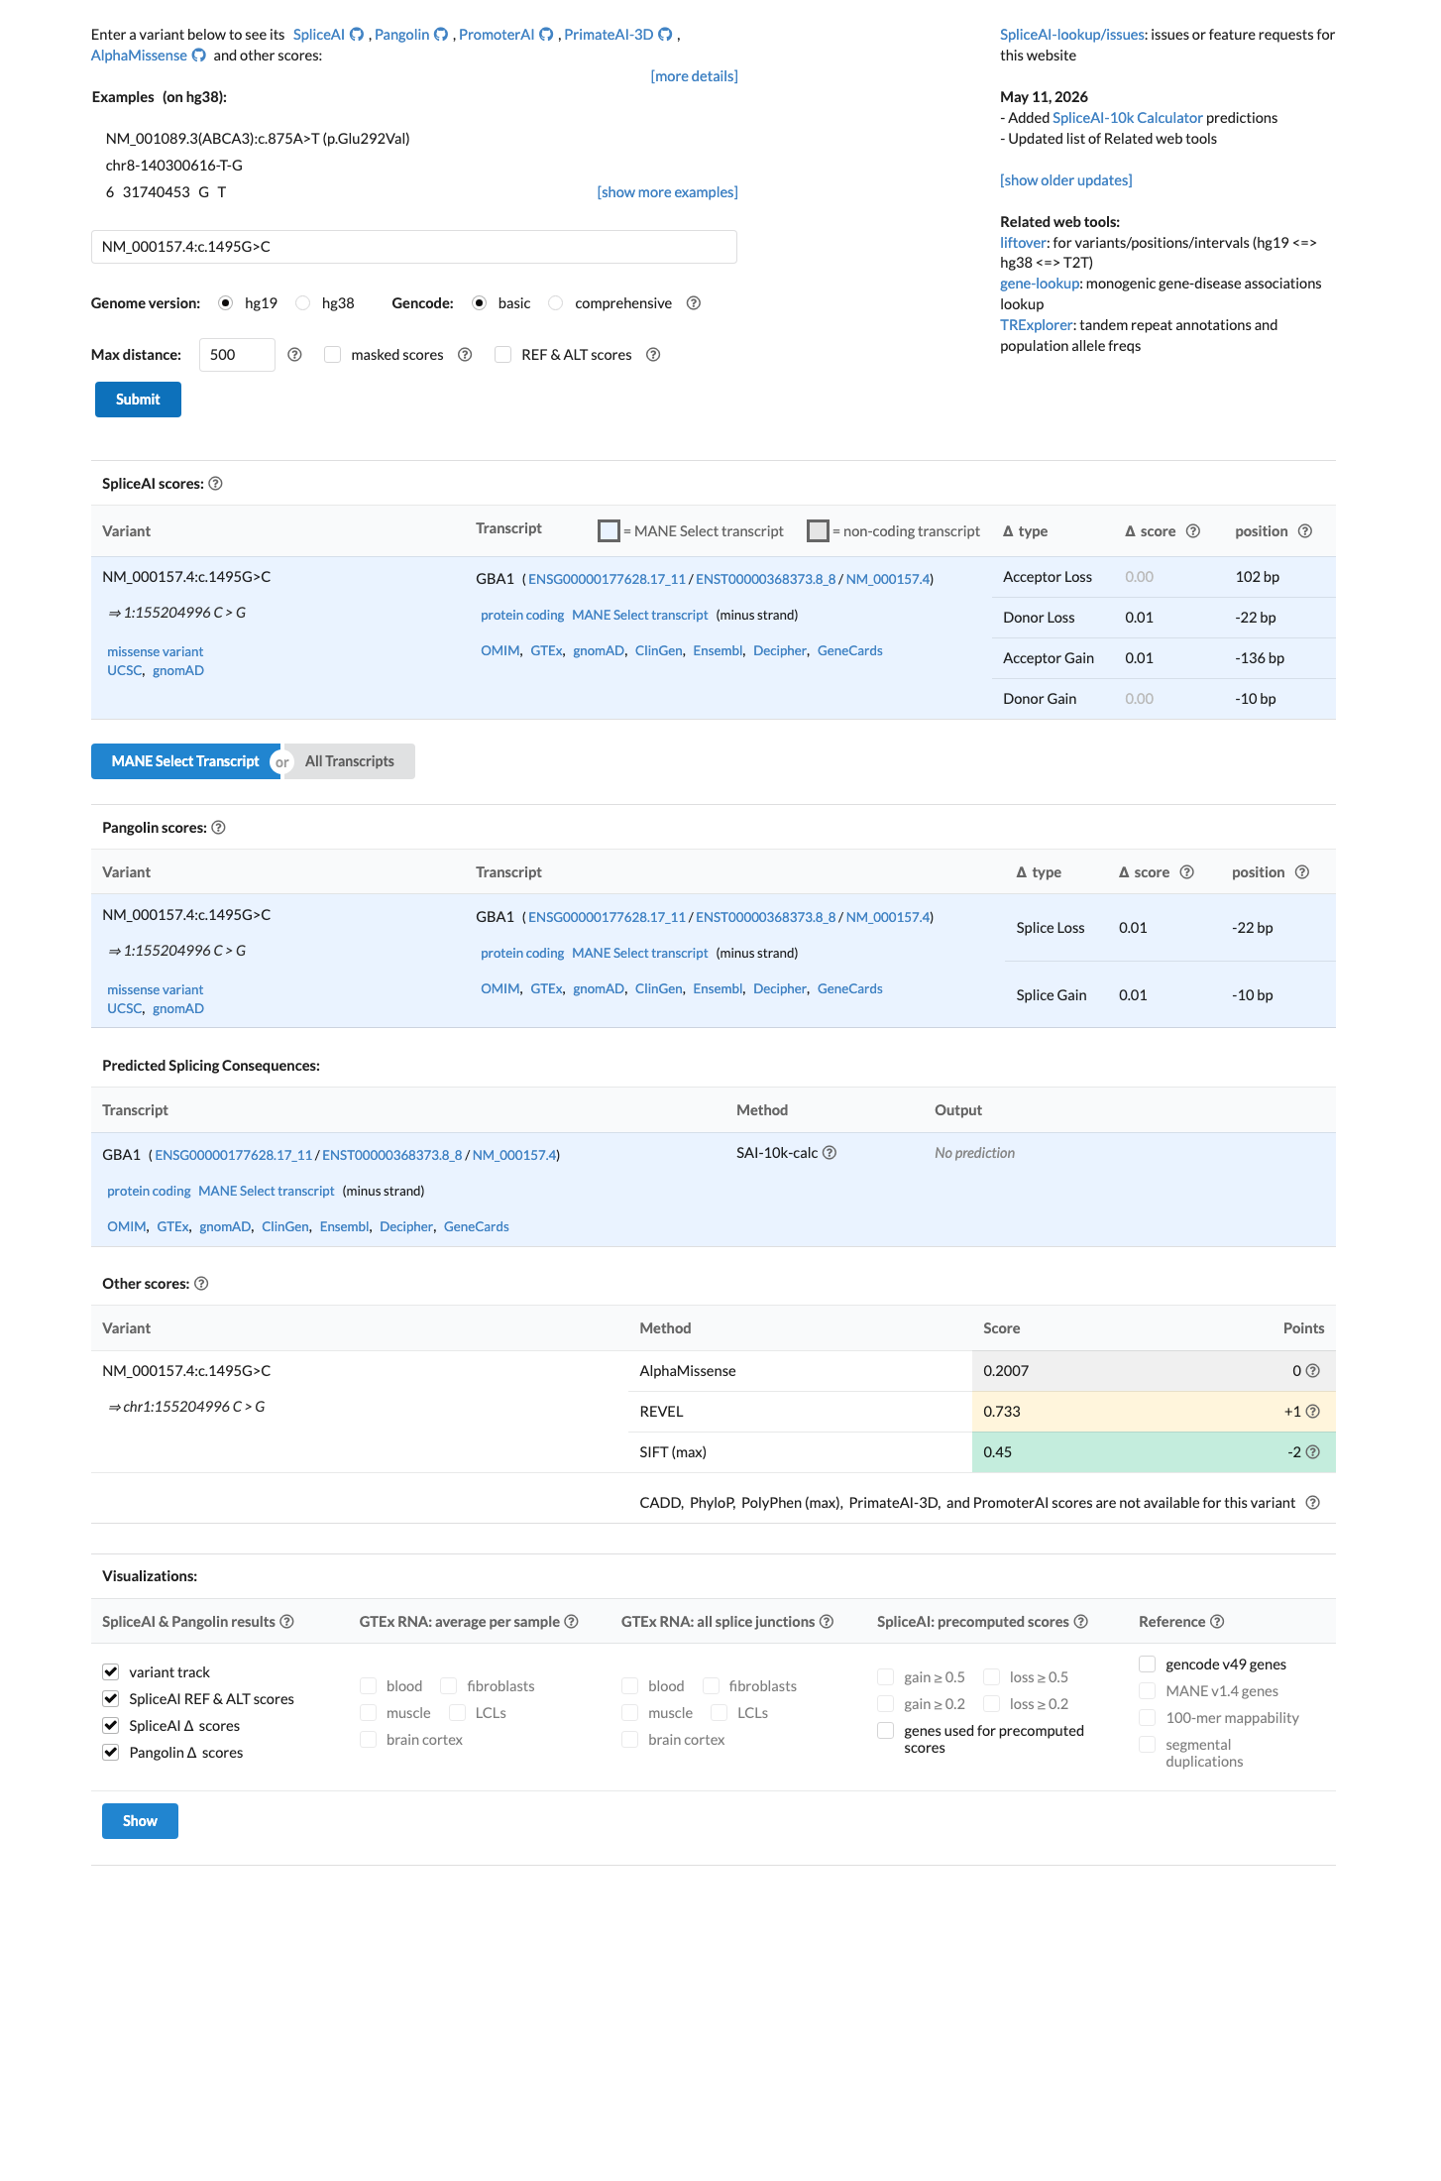Expand show more examples
The width and height of the screenshot is (1441, 2181).
click(667, 192)
